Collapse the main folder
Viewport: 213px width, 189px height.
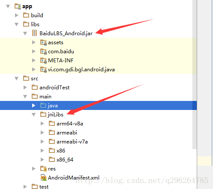pos(25,97)
